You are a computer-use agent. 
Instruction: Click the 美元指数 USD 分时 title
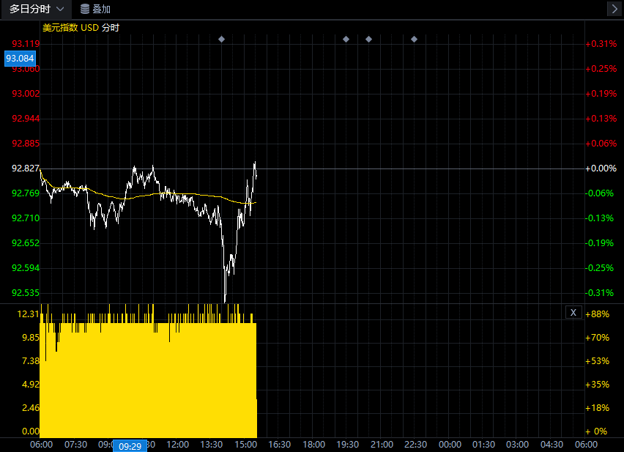pyautogui.click(x=81, y=28)
